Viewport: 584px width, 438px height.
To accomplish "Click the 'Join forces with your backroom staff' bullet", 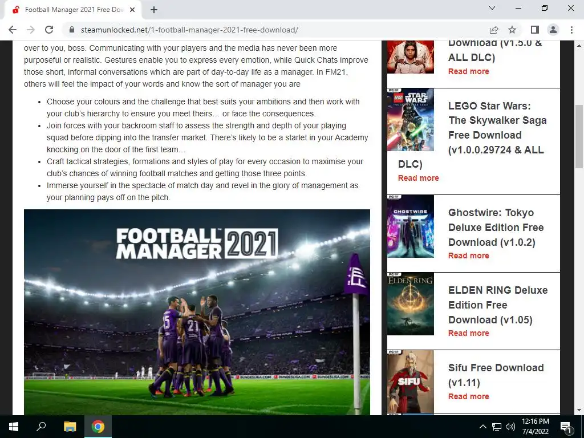I will [x=208, y=137].
